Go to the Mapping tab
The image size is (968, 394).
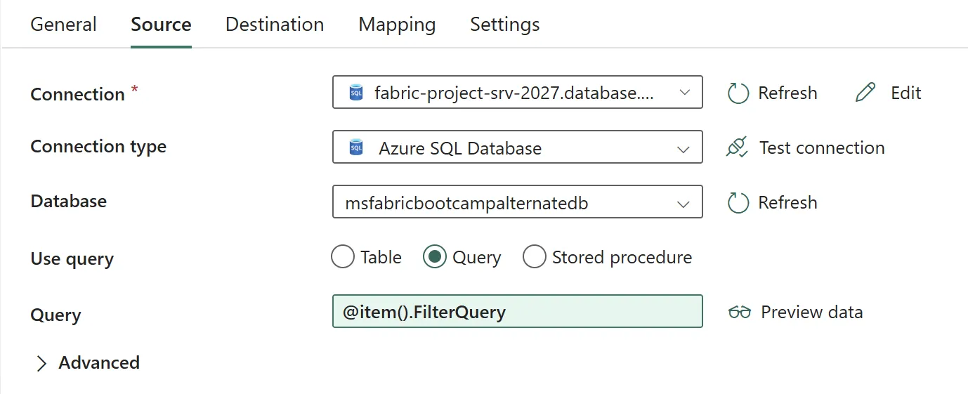(x=397, y=25)
